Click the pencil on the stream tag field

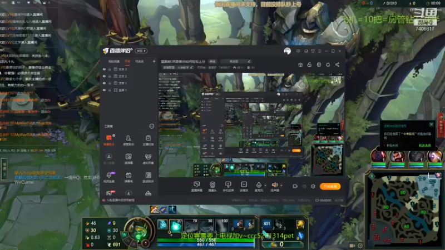249,61
